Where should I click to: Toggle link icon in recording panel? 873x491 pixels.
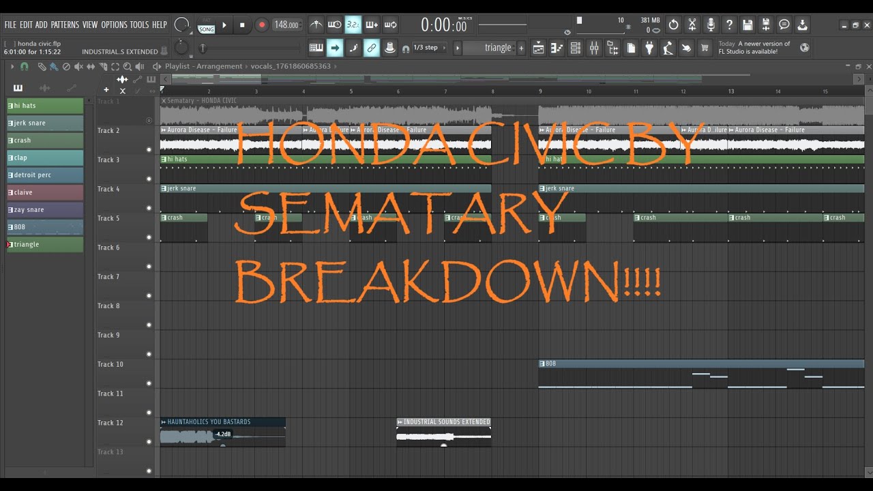pos(371,48)
